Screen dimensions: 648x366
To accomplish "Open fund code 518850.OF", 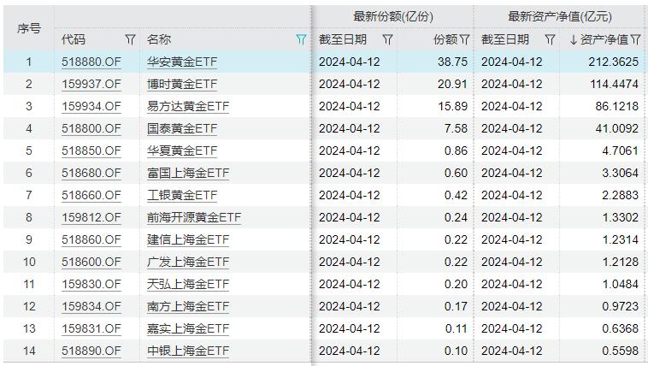I will coord(91,151).
